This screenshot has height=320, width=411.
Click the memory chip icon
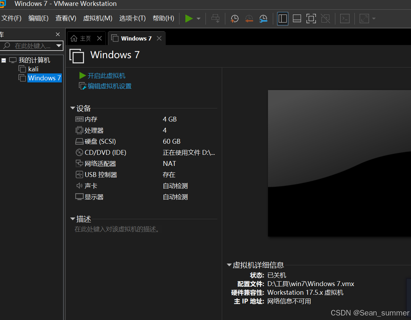pyautogui.click(x=79, y=119)
